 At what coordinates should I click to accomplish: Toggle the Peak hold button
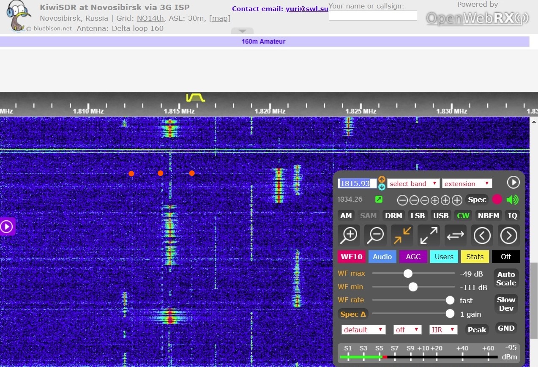(477, 329)
